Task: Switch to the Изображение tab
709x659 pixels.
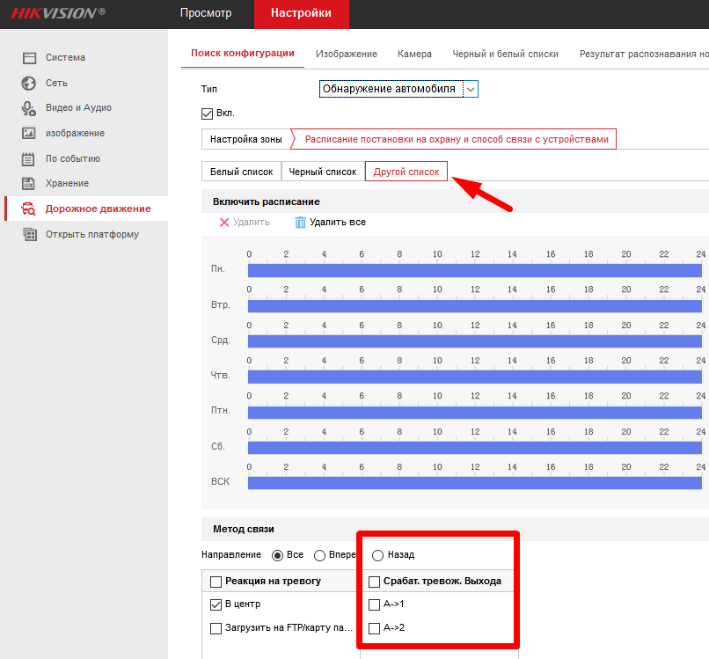Action: (347, 54)
